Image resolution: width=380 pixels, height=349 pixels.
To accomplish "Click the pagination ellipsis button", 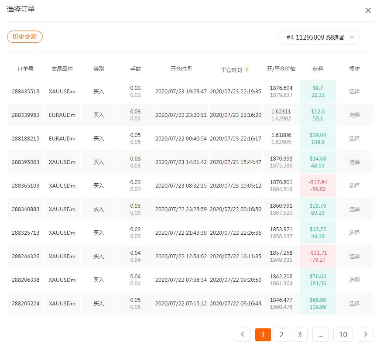I will (320, 335).
